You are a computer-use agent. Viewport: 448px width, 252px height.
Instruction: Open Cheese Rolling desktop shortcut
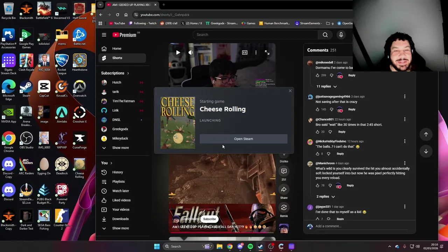coord(79,168)
